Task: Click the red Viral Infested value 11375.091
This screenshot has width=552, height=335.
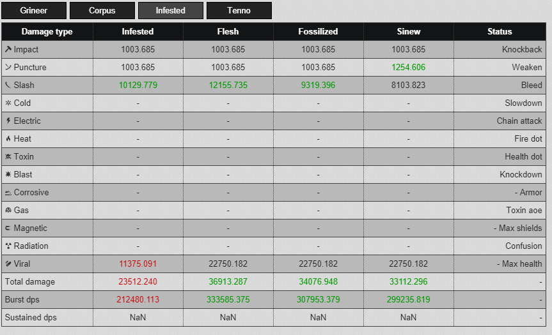Action: point(138,264)
